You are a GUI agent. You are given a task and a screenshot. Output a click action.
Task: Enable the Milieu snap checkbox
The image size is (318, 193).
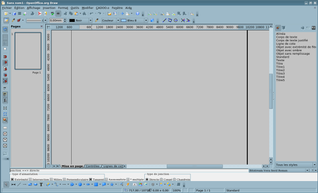51,180
